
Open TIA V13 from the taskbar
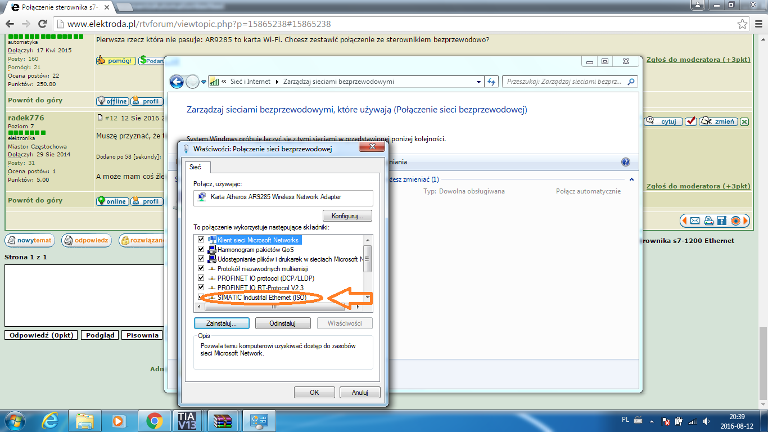coord(187,420)
